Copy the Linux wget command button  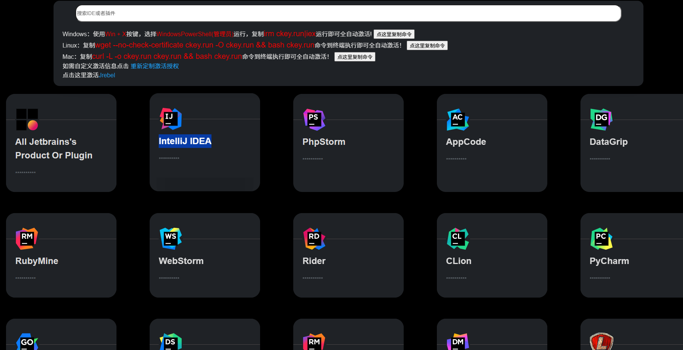(427, 46)
